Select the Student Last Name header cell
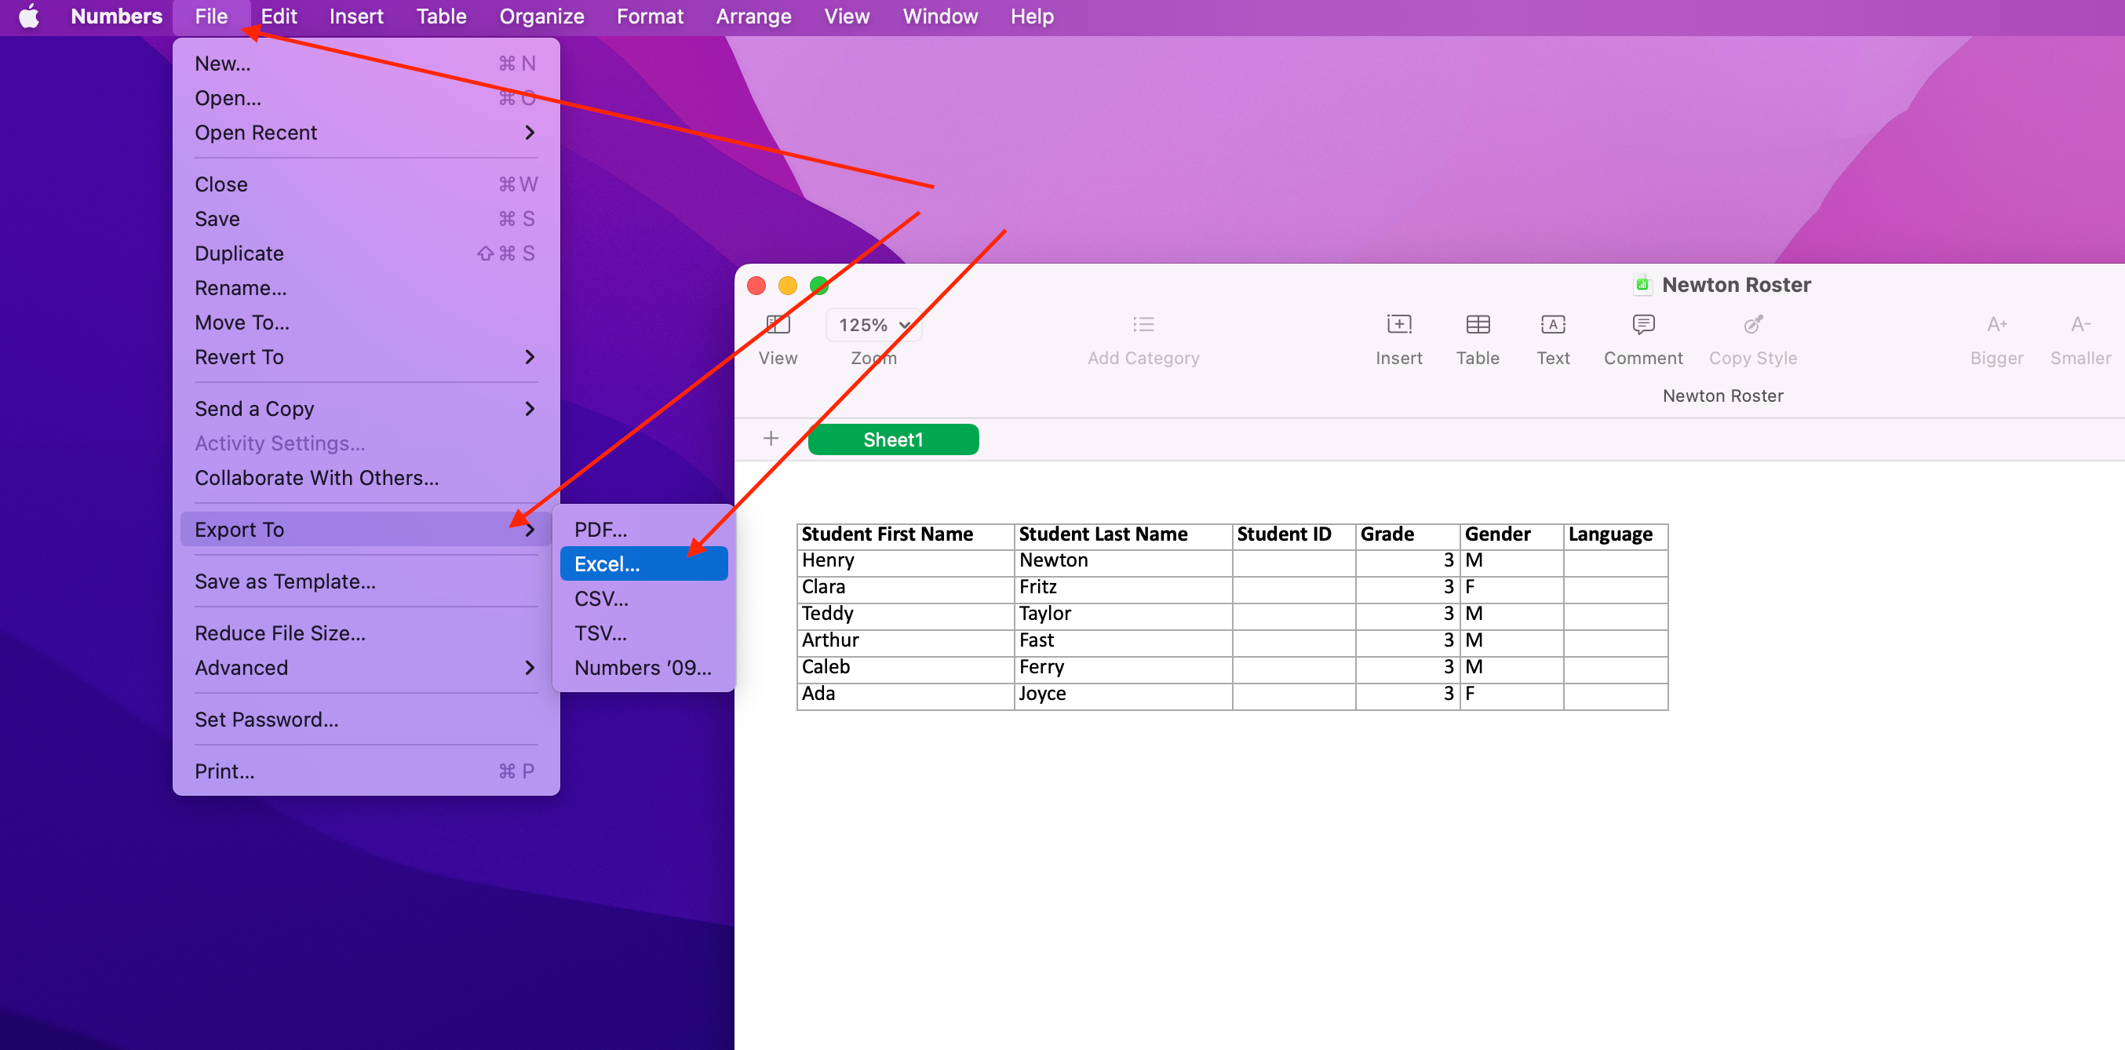This screenshot has height=1050, width=2125. 1123,536
